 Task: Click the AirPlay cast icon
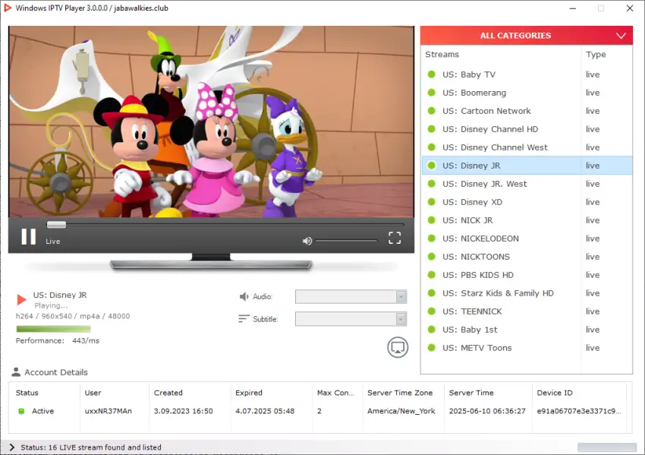pos(398,348)
